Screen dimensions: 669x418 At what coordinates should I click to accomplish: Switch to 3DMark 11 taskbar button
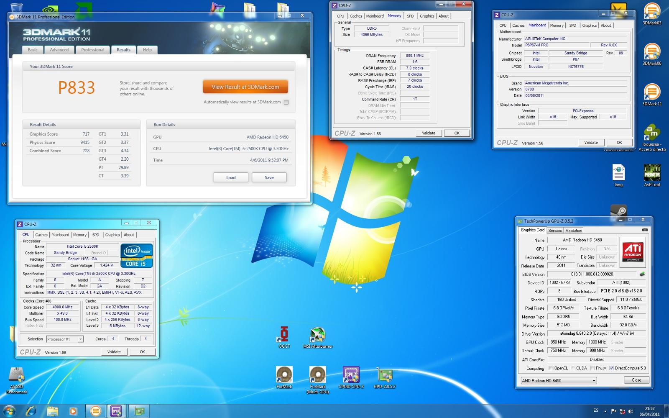coord(95,411)
